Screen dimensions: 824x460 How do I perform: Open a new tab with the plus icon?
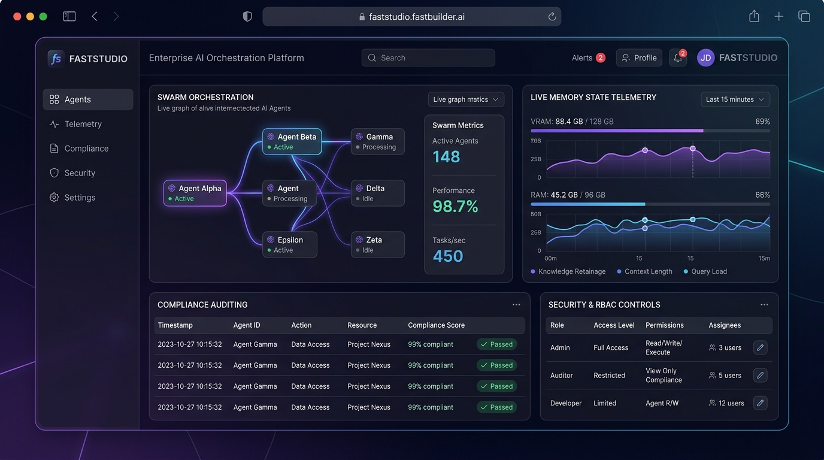point(778,17)
